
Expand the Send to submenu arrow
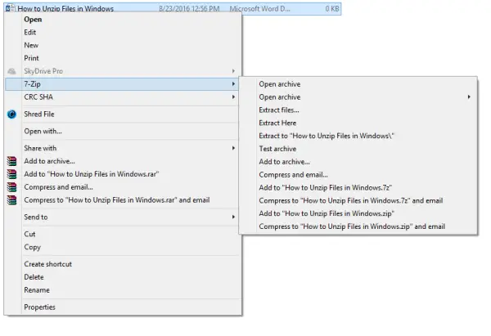233,217
